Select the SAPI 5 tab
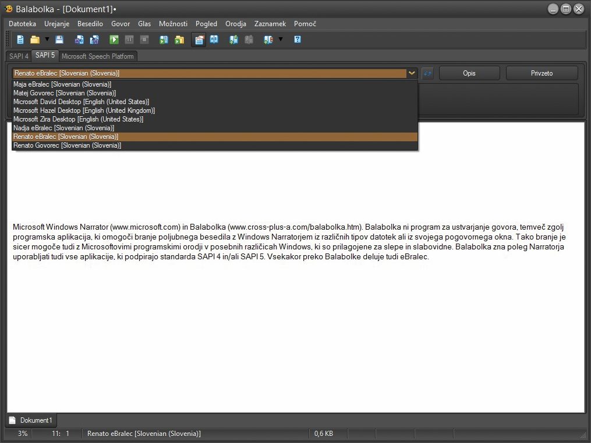Screen dimensions: 591x443 [x=45, y=55]
